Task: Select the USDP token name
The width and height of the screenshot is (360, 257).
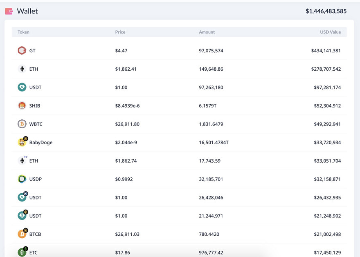Action: [36, 179]
